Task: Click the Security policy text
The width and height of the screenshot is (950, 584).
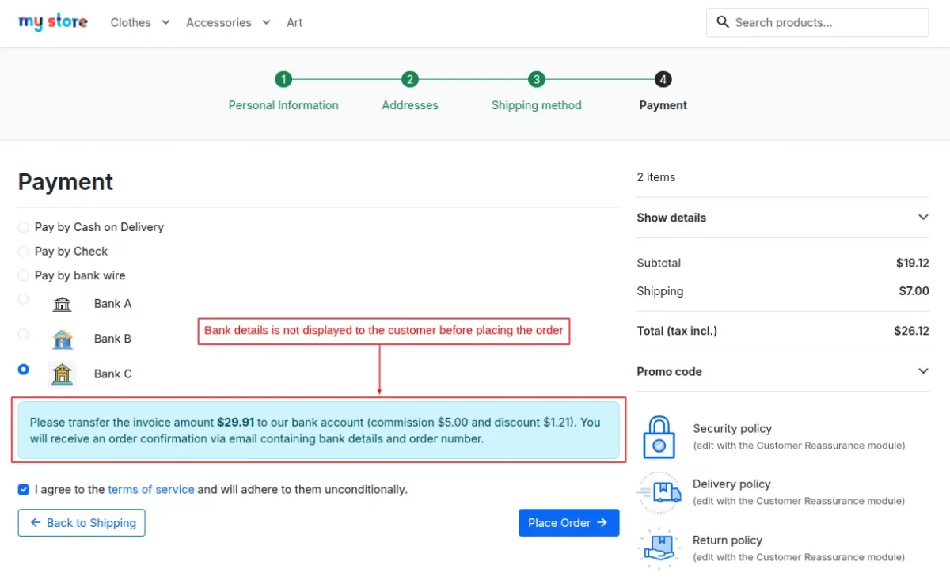Action: [732, 429]
